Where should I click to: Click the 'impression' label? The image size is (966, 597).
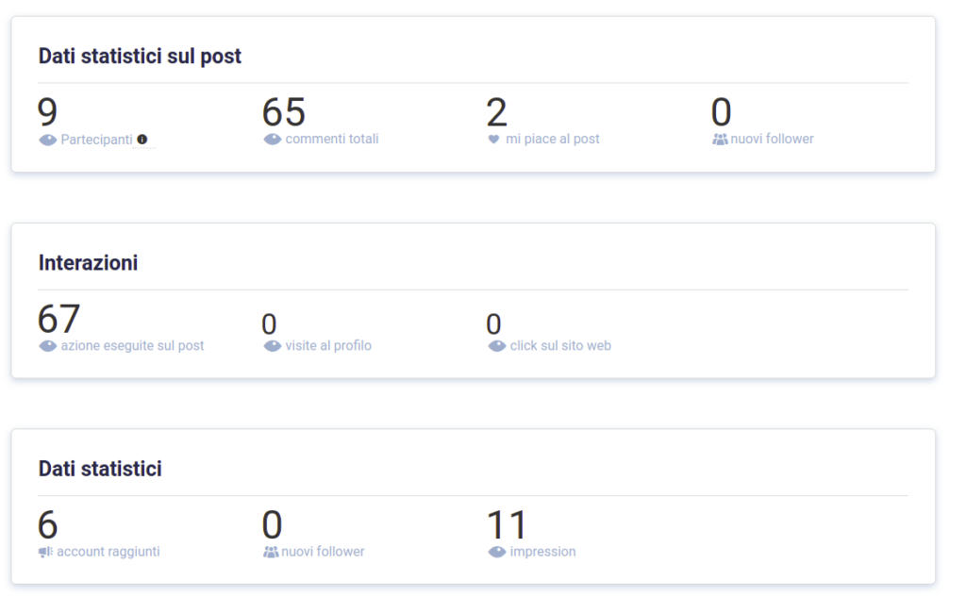tap(542, 552)
